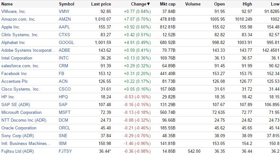Open the Facebook Inc link
The height and width of the screenshot is (155, 280).
point(14,73)
